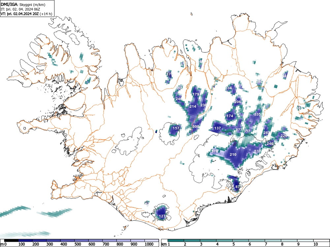Viewport: 330px width, 247px height.
Task: Click the map value label '357'
Action: [247, 131]
